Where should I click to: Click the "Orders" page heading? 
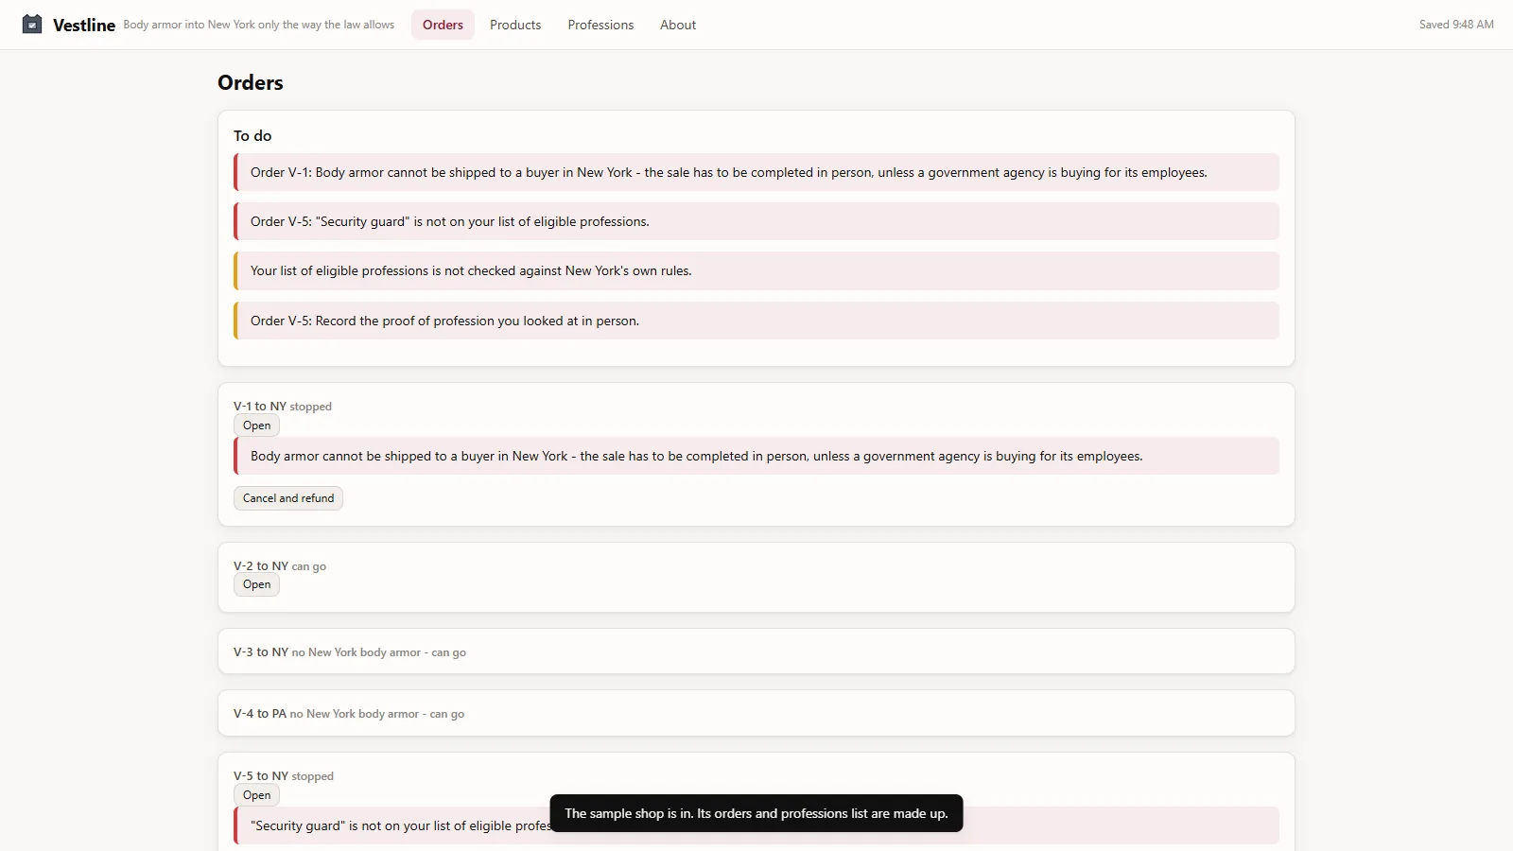coord(251,82)
